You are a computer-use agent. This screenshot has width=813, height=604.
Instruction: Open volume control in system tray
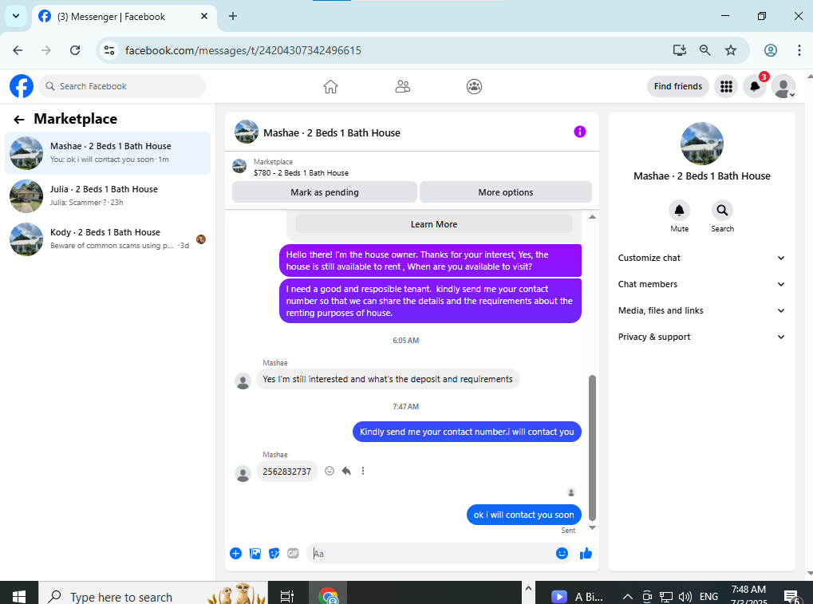[685, 597]
